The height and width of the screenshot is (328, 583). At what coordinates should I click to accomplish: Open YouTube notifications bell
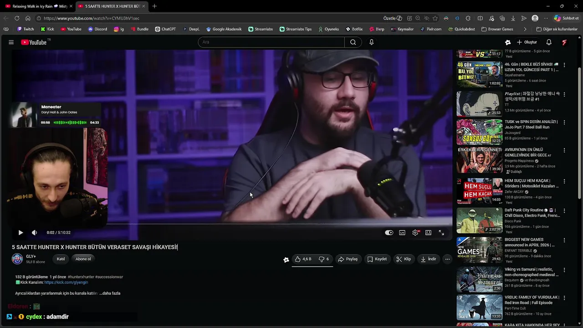549,42
